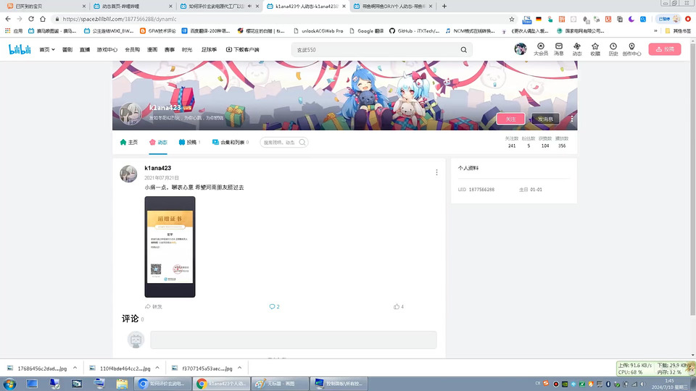696x391 pixels.
Task: Open 番剧 in the bilibili navigation bar
Action: click(67, 50)
